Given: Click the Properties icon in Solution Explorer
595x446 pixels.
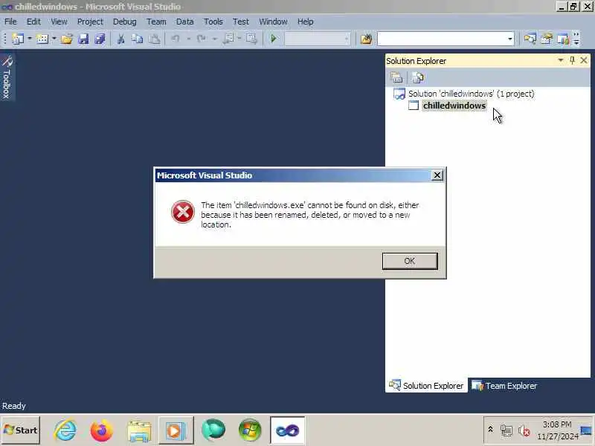Looking at the screenshot, I should coord(396,78).
